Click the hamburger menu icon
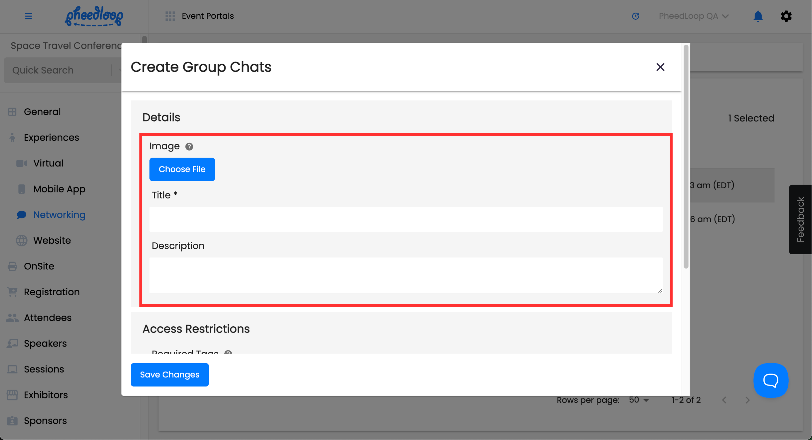Image resolution: width=812 pixels, height=440 pixels. pos(28,16)
